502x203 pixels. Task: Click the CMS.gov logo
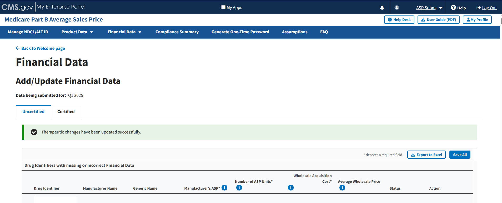point(17,7)
